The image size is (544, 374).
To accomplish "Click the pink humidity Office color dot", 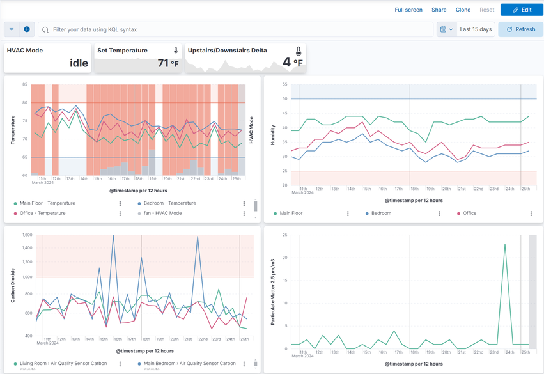I will pyautogui.click(x=458, y=214).
